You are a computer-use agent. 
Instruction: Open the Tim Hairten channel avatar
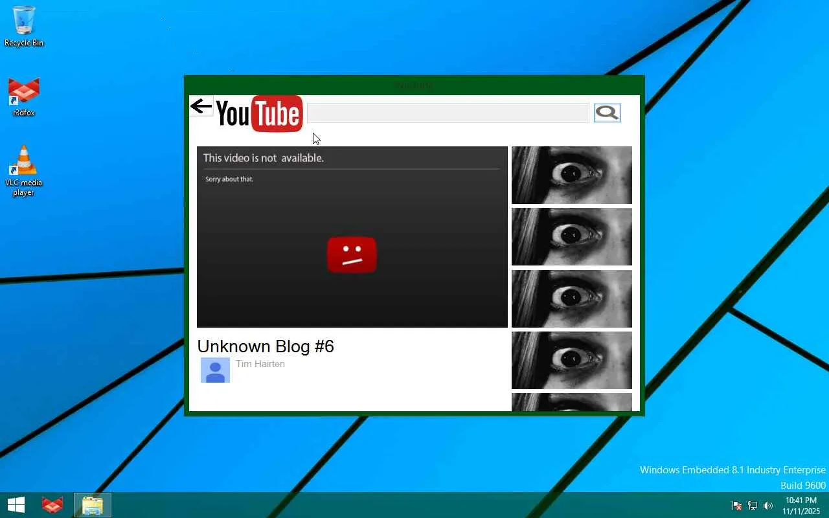(215, 370)
